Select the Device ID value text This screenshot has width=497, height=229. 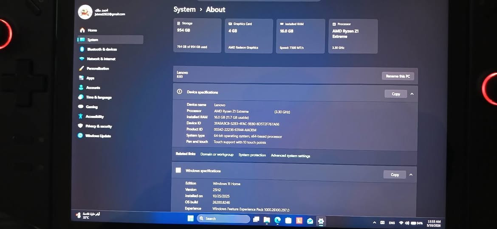(247, 124)
